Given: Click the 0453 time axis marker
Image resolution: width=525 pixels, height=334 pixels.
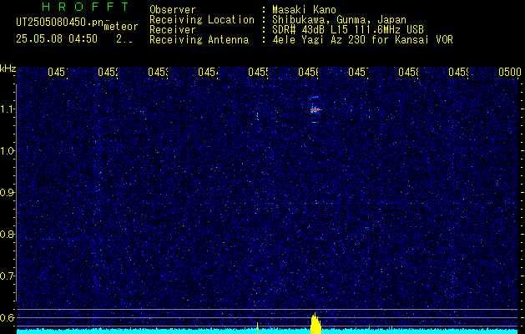Looking at the screenshot, I should tap(158, 72).
